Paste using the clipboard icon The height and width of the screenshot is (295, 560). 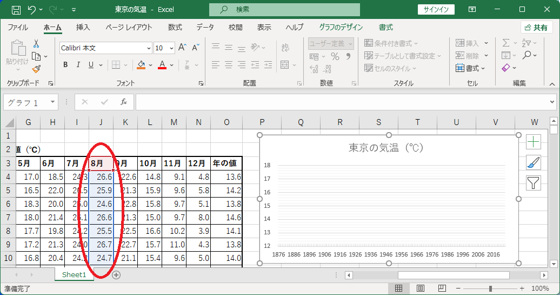17,48
